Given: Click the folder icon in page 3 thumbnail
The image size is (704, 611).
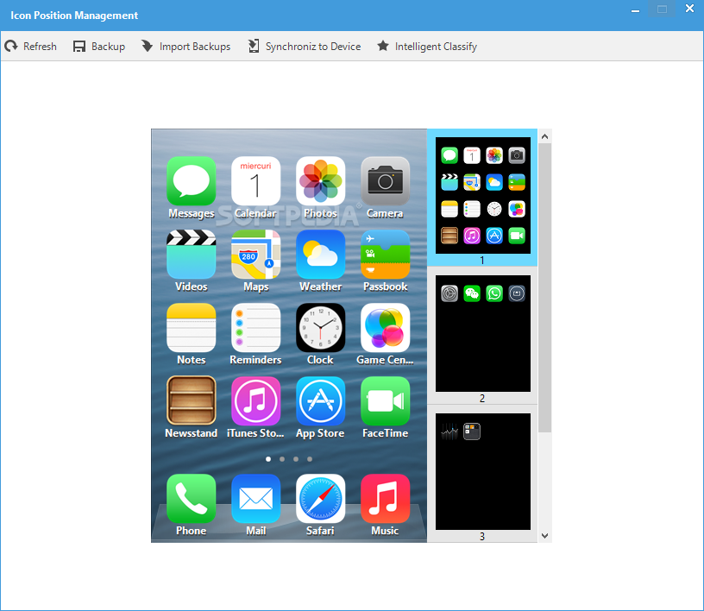Looking at the screenshot, I should pyautogui.click(x=472, y=431).
